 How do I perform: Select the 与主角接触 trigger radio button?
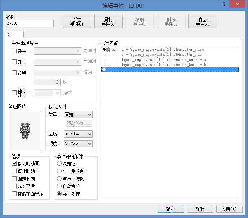pos(59,171)
